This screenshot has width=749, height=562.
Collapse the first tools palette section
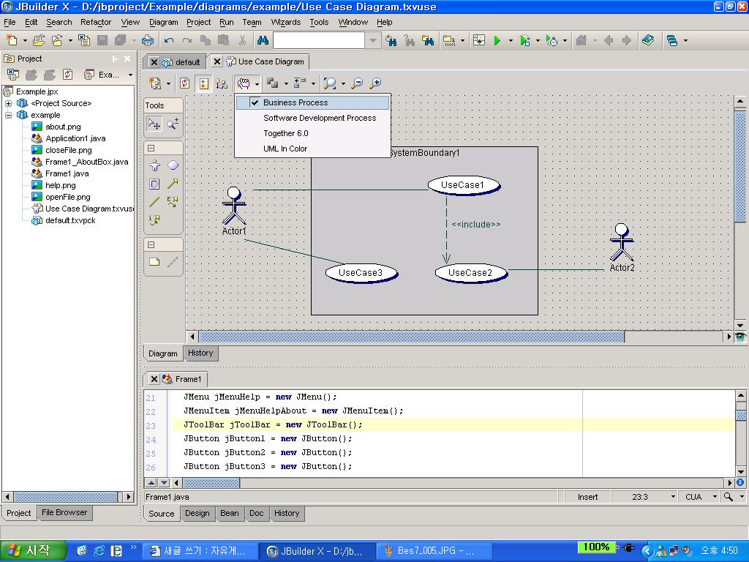tap(151, 148)
